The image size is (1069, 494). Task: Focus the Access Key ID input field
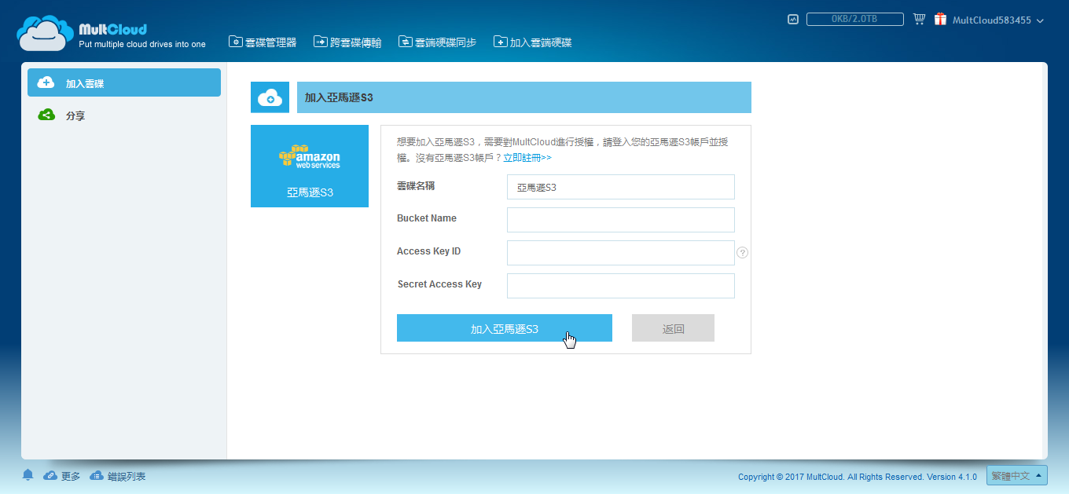click(621, 253)
